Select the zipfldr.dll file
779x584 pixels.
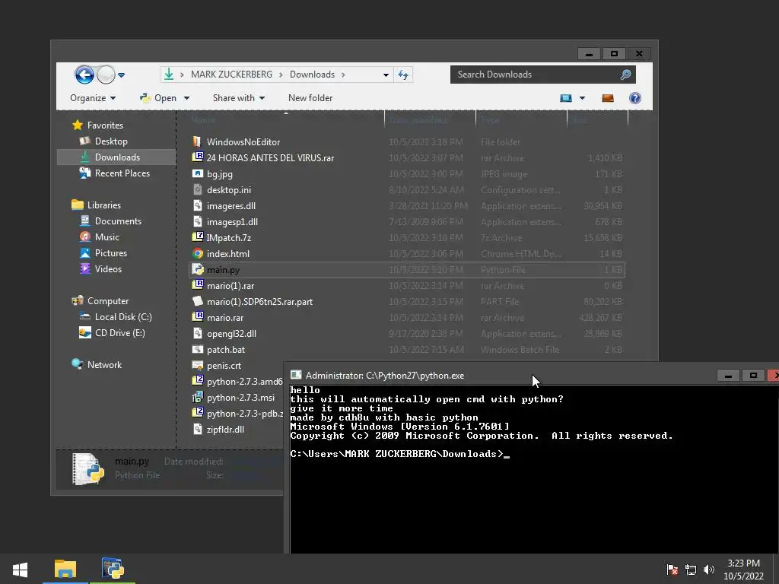coord(218,429)
